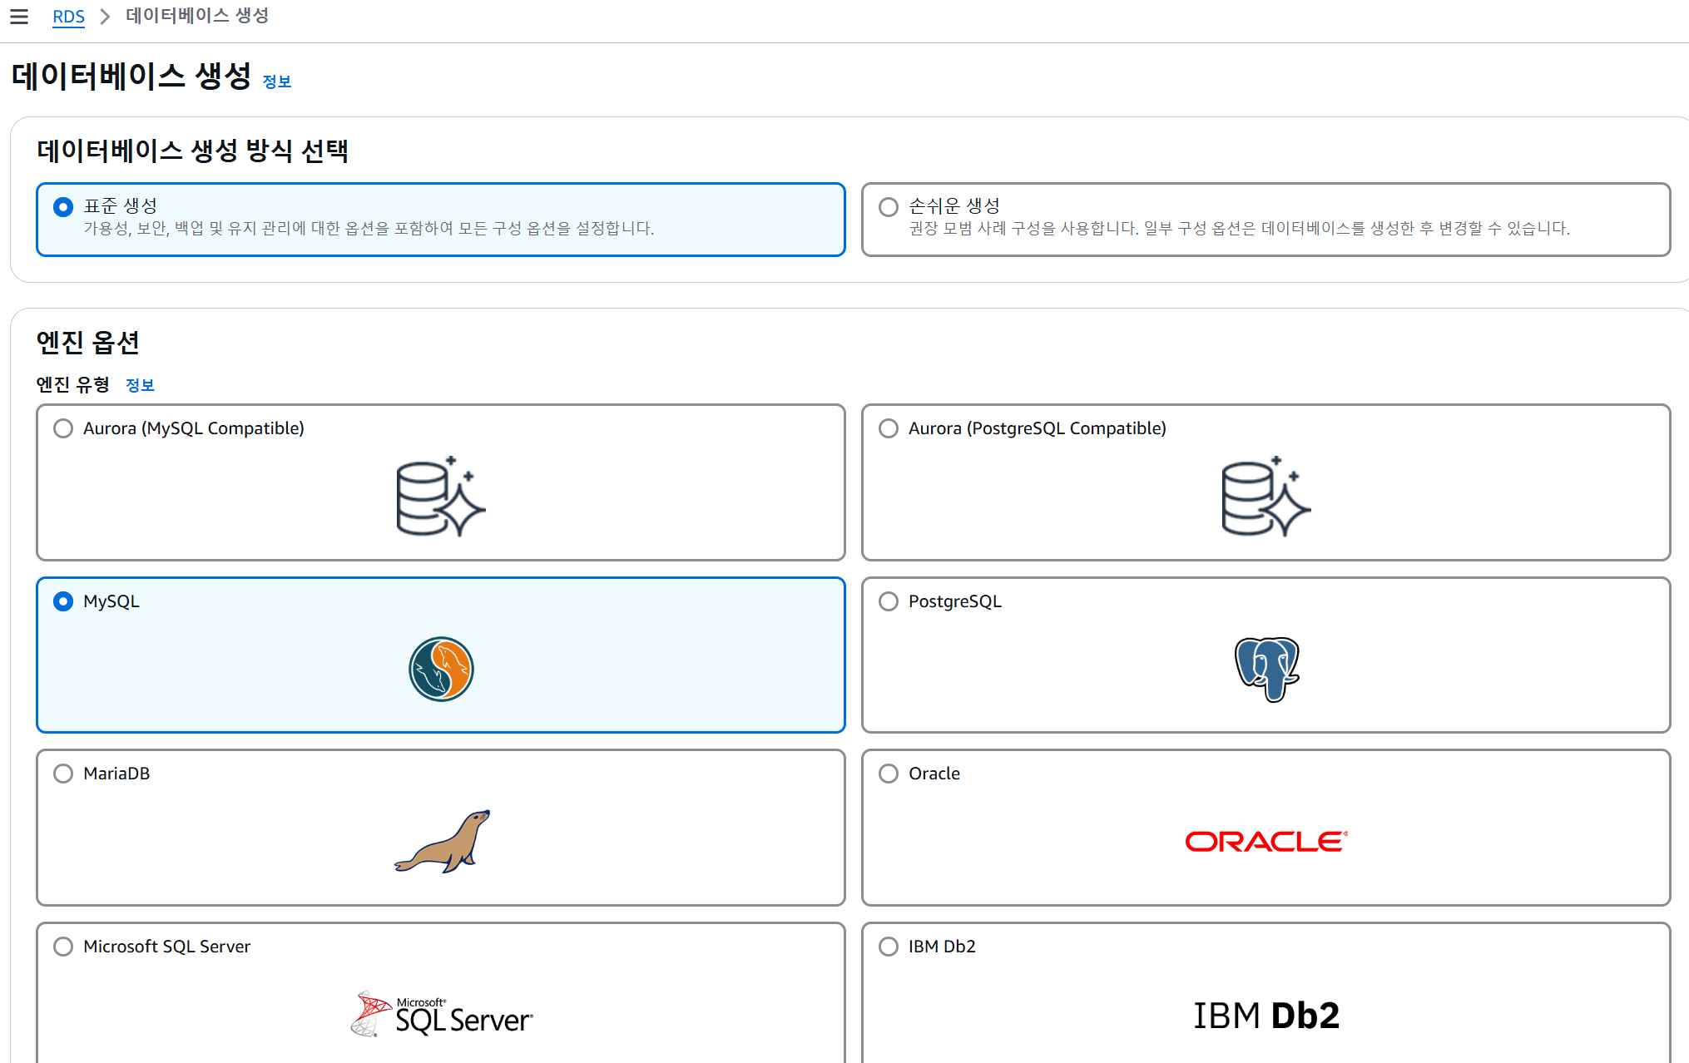Select the Oracle engine radio button

(889, 774)
